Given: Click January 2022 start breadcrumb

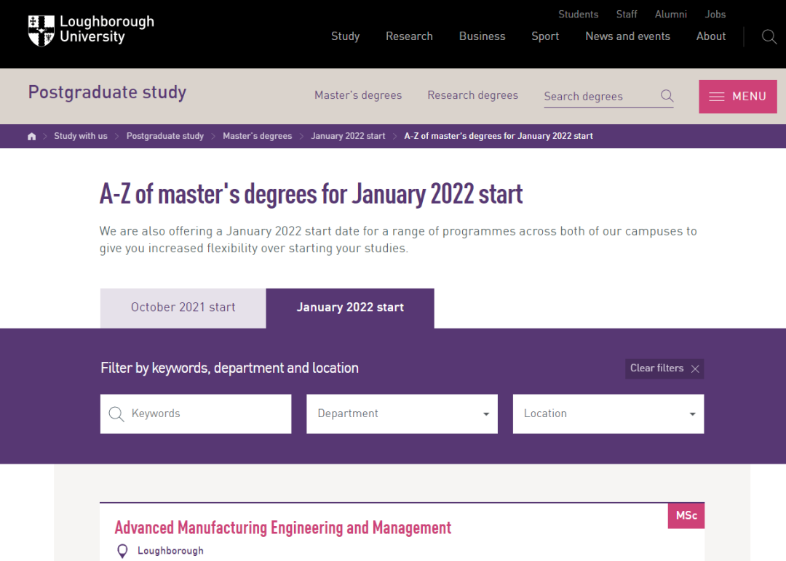Looking at the screenshot, I should point(348,136).
